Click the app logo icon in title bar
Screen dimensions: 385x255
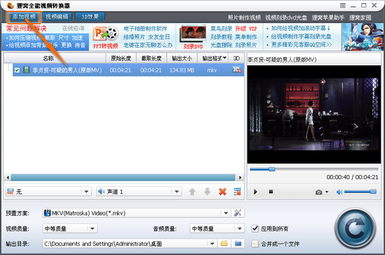tap(10, 5)
